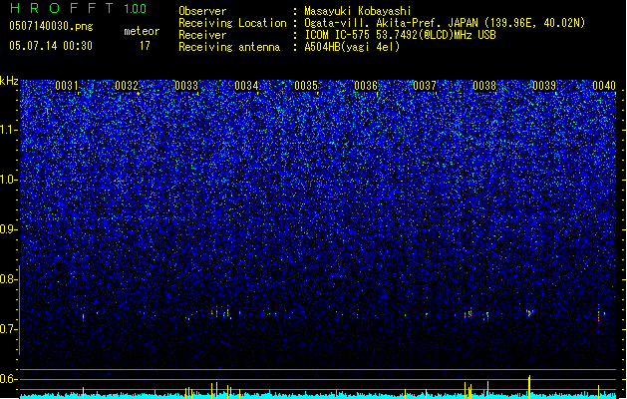Select the file name 0507140030.png

pyautogui.click(x=51, y=26)
